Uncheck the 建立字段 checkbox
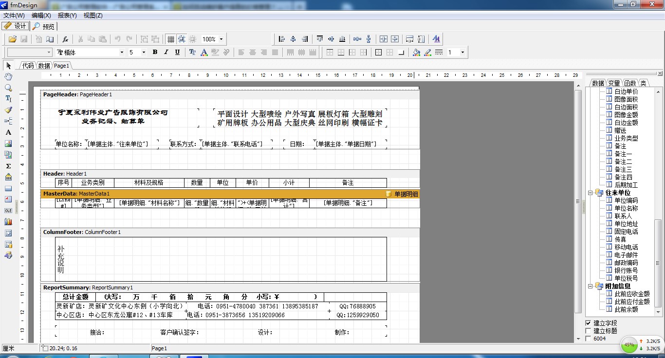 click(589, 322)
